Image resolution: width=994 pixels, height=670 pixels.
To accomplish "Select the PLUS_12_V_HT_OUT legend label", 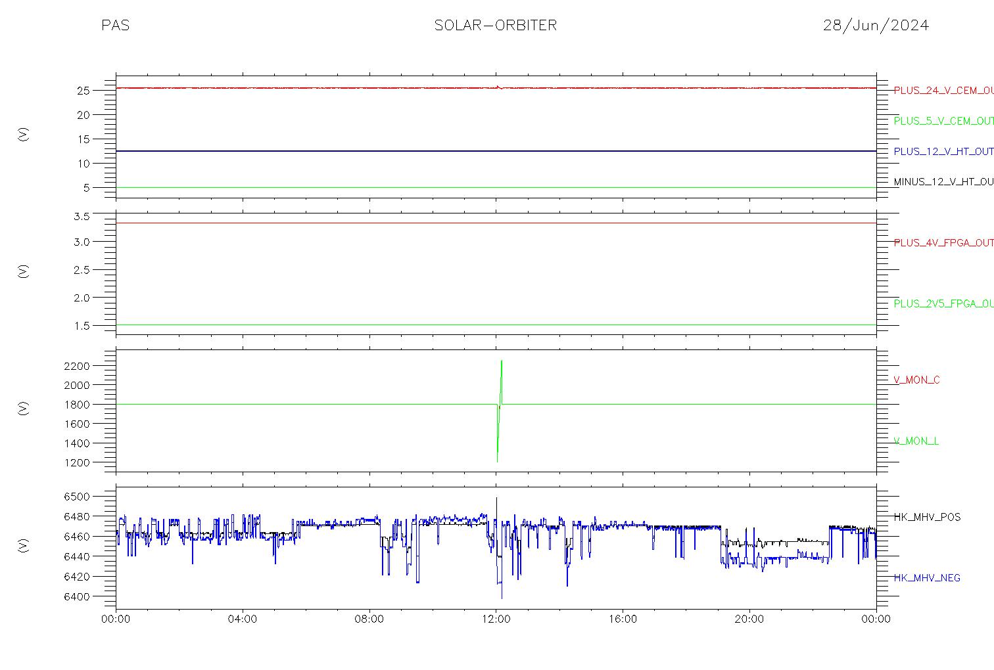I will (x=943, y=151).
